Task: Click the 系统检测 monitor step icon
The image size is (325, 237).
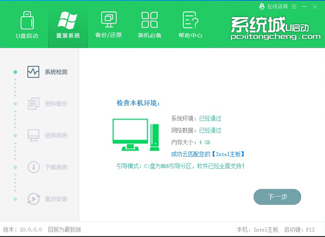Action: 33,72
